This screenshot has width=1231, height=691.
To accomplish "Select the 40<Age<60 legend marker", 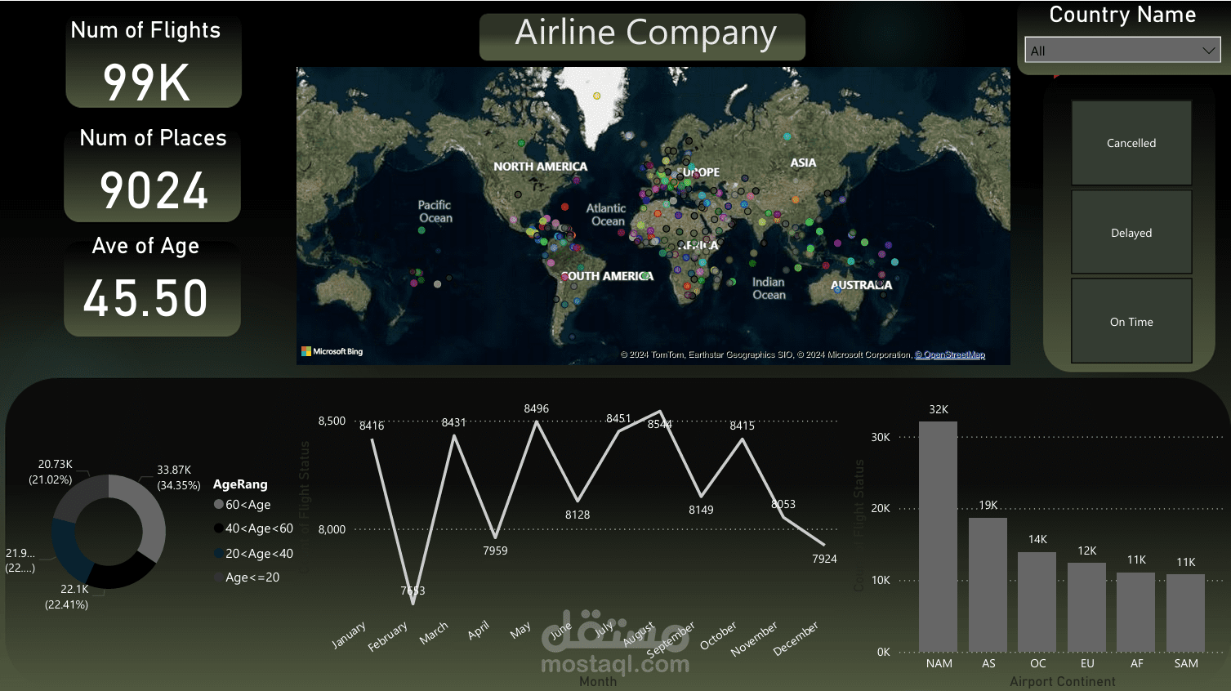I will pos(219,528).
